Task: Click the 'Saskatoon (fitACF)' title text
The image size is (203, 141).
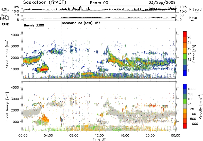Action: (45, 3)
